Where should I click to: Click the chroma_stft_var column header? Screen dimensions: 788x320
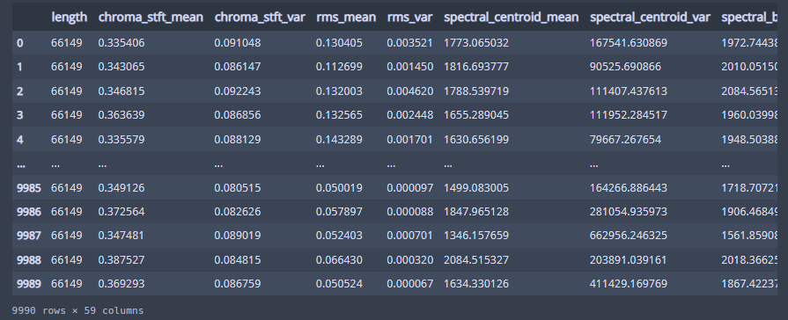[260, 17]
